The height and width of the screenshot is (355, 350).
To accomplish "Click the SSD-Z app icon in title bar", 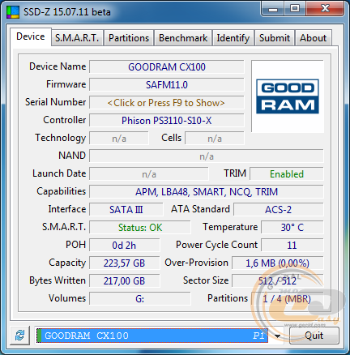I will click(13, 12).
